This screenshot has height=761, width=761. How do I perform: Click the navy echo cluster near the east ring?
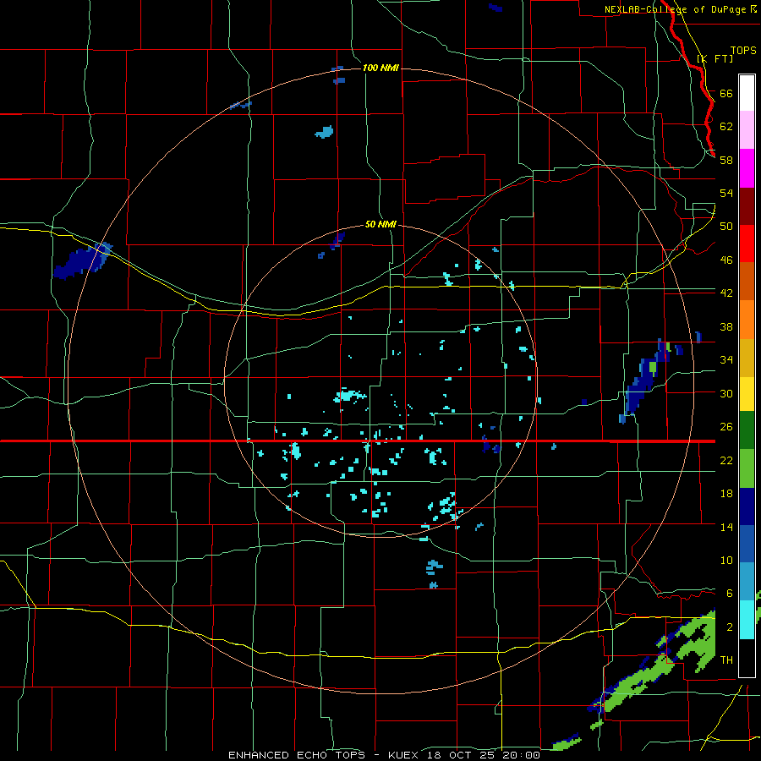tap(645, 381)
